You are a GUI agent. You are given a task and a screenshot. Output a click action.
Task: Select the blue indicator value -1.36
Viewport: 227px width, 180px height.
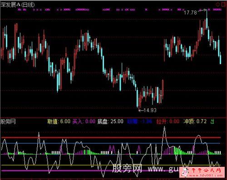tap(139, 121)
